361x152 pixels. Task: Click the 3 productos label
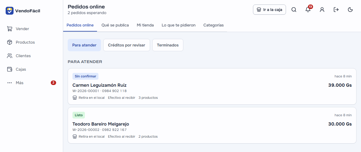click(148, 98)
